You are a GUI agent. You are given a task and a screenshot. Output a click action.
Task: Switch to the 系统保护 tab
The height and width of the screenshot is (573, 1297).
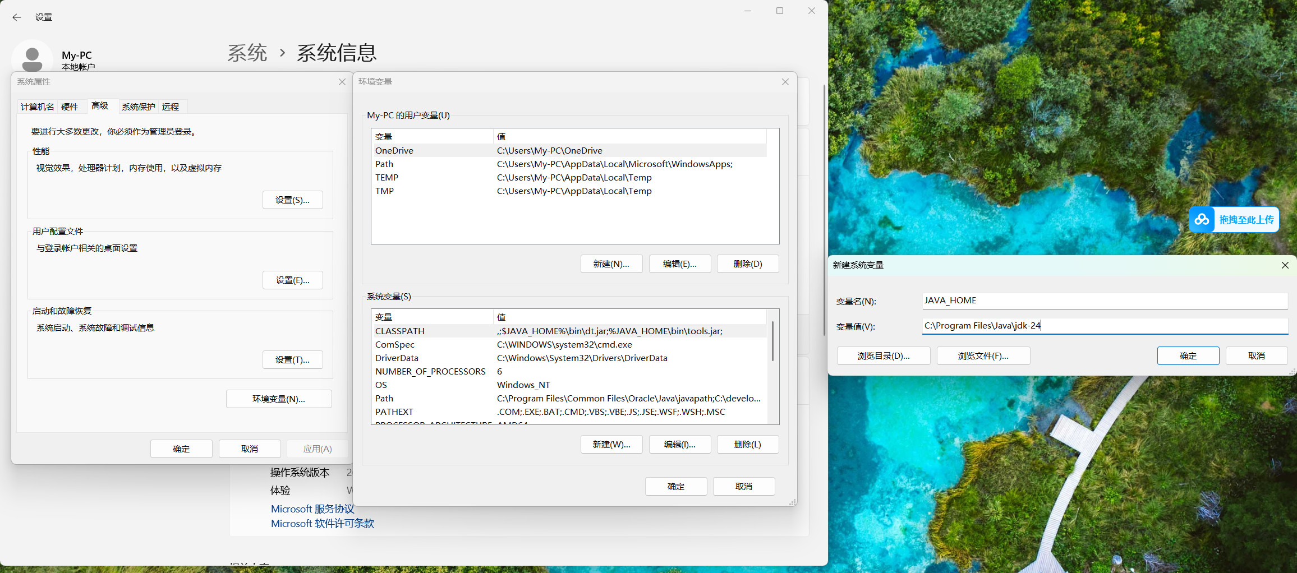pyautogui.click(x=137, y=107)
